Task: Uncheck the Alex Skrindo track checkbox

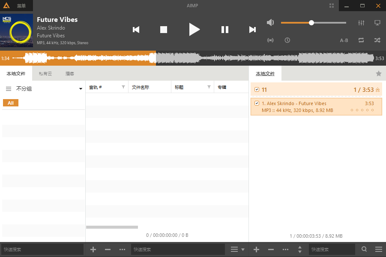Action: 257,103
